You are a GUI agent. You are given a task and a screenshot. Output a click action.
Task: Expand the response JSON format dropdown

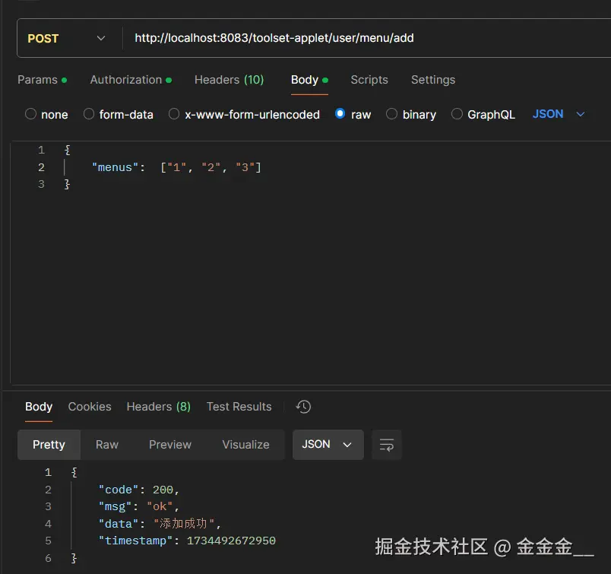[328, 445]
